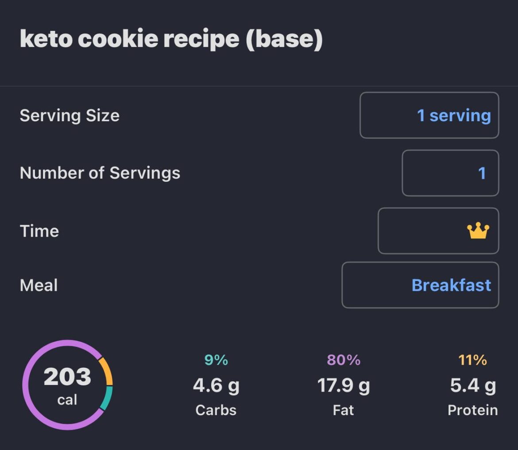Select the Number of Servings value 1
Screen dimensions: 518x450
coord(482,173)
